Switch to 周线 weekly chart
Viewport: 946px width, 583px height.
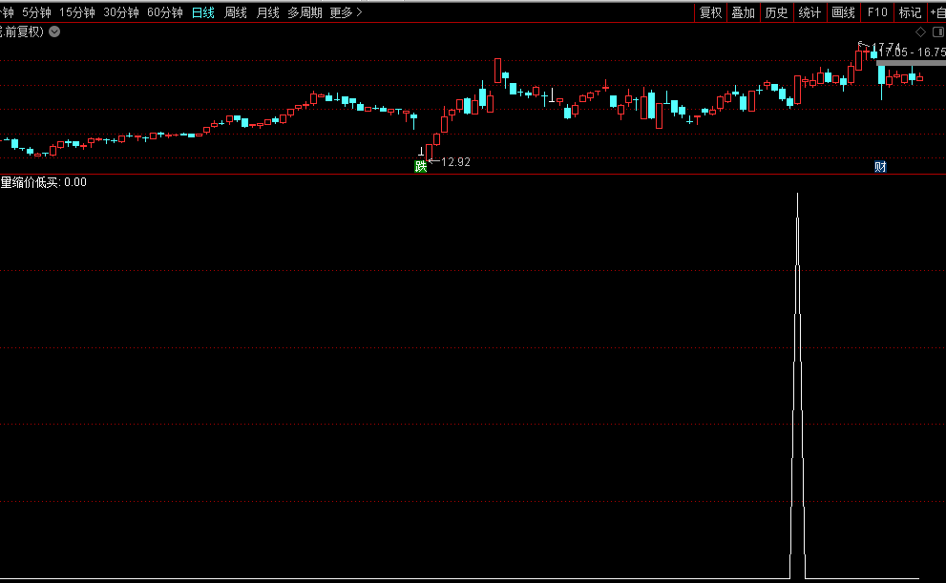point(236,12)
